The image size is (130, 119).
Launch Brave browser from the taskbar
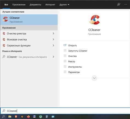pos(16,117)
